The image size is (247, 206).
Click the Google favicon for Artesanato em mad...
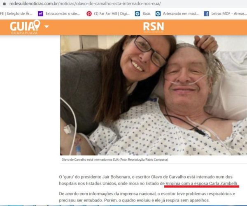point(158,14)
